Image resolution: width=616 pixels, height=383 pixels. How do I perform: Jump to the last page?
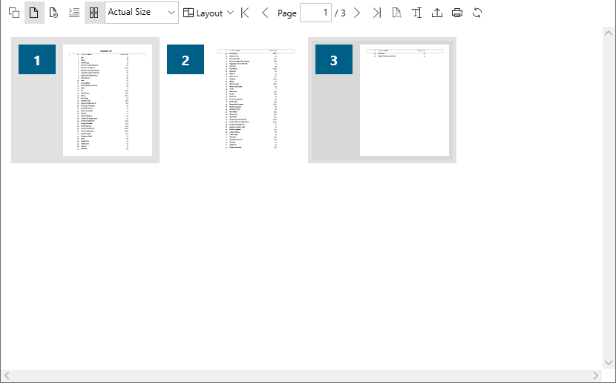377,13
